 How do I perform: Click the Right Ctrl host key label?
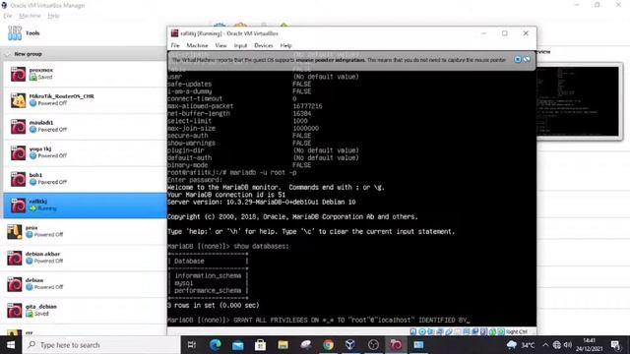pyautogui.click(x=517, y=331)
